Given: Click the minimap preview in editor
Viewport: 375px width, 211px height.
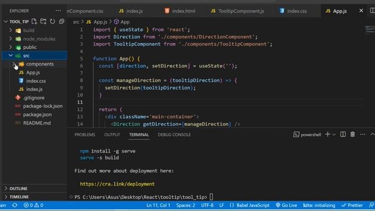Looking at the screenshot, I should [370, 30].
